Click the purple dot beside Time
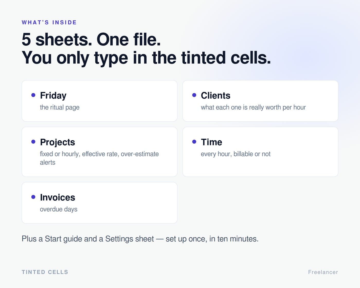This screenshot has height=288, width=360. point(194,142)
